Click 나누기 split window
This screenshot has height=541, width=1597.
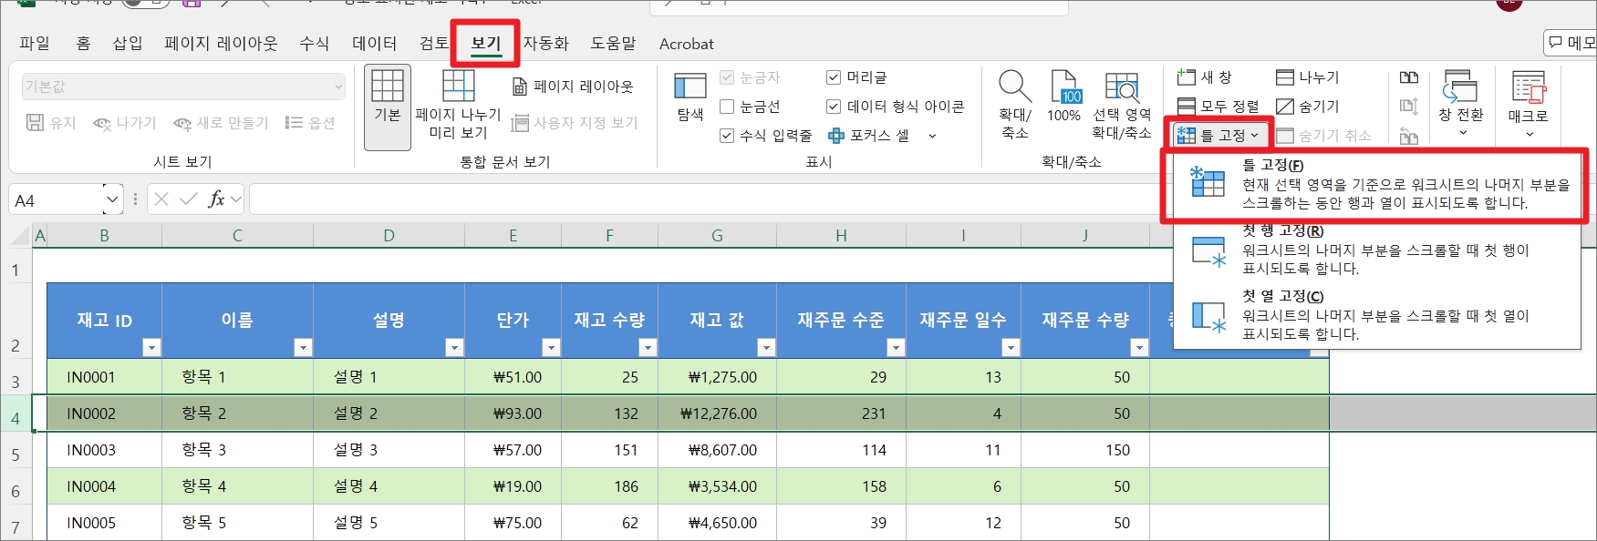(x=1307, y=77)
